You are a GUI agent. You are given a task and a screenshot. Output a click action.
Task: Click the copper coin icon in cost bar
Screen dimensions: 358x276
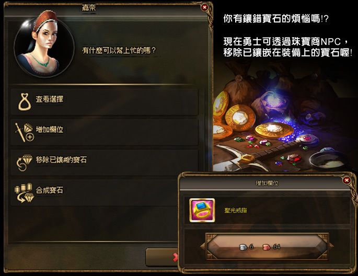[x=267, y=247]
